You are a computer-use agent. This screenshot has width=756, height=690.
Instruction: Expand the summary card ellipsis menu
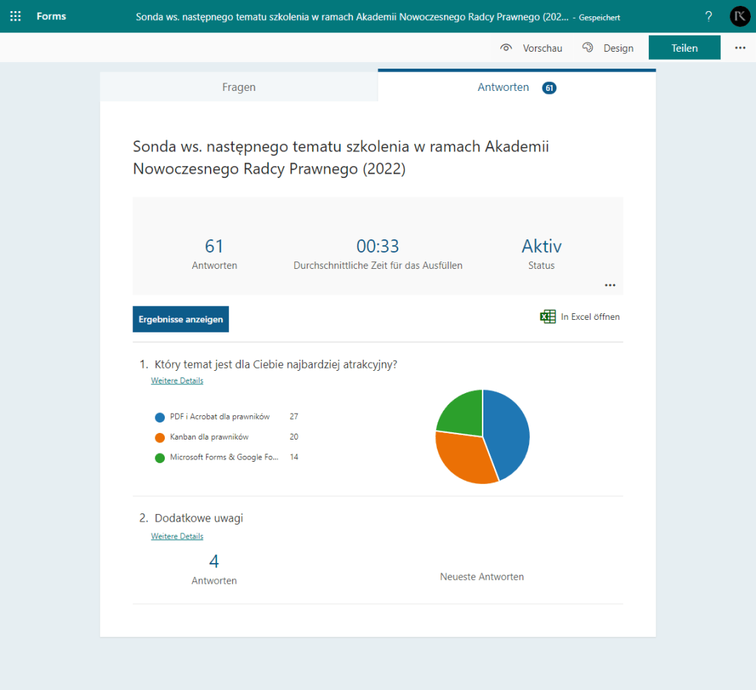click(610, 285)
